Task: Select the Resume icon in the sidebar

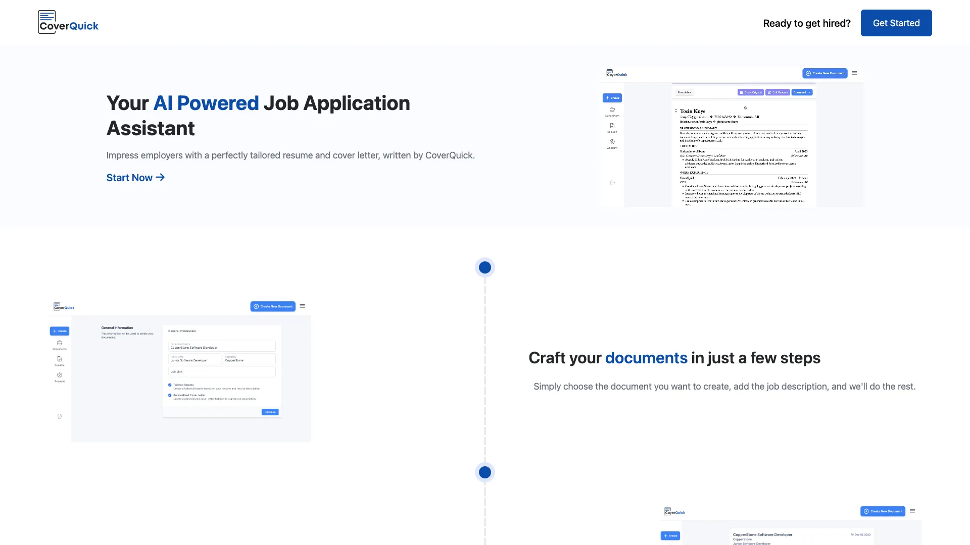Action: pos(60,361)
